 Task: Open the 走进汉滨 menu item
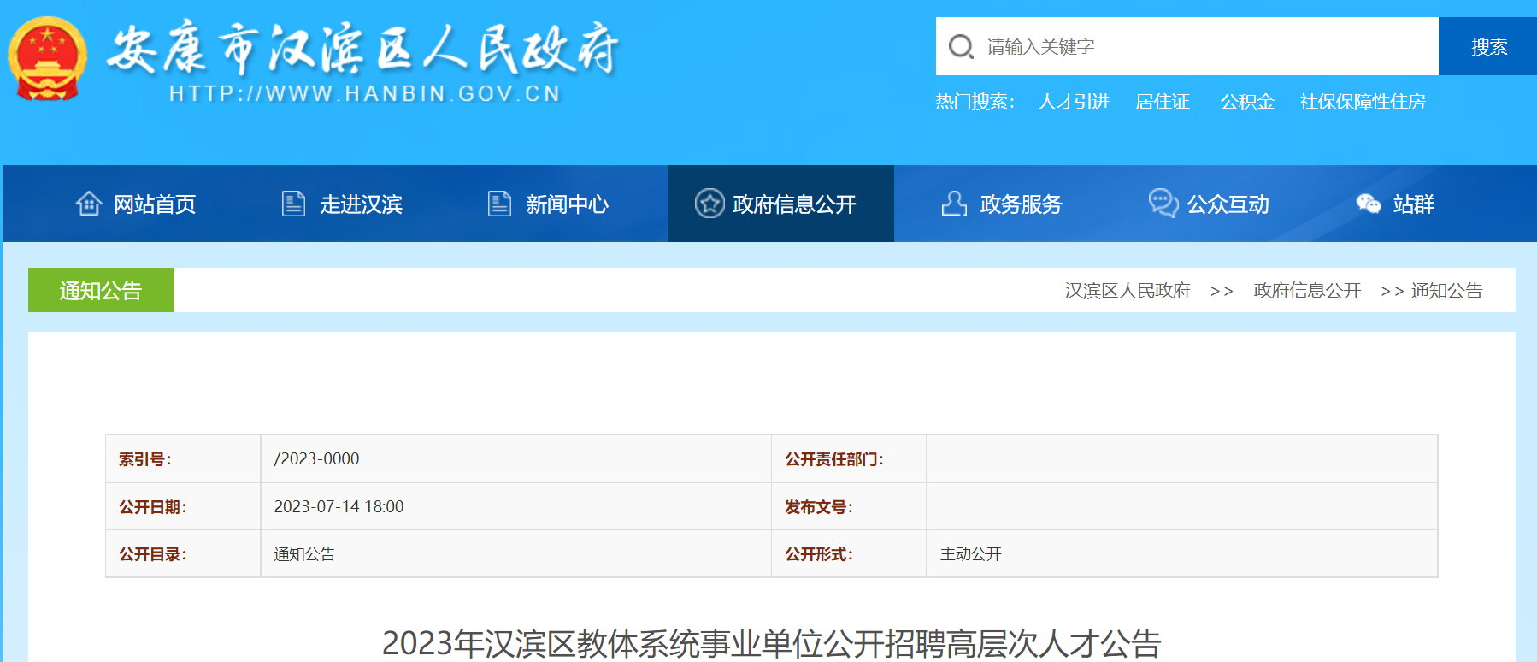pos(361,204)
